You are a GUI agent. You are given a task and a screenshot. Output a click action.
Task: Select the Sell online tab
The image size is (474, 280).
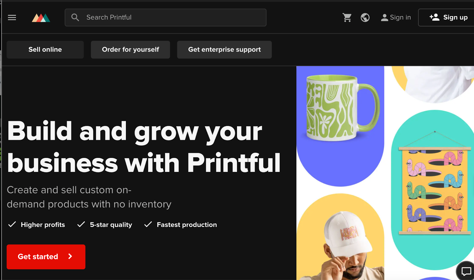[x=45, y=49]
